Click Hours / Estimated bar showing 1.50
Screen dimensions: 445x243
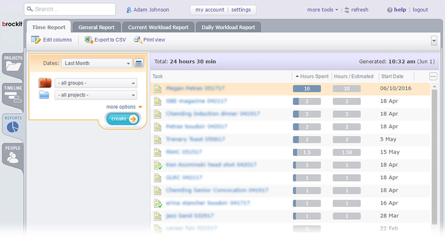point(347,153)
